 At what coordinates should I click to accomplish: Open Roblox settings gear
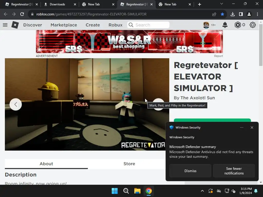coord(253,25)
